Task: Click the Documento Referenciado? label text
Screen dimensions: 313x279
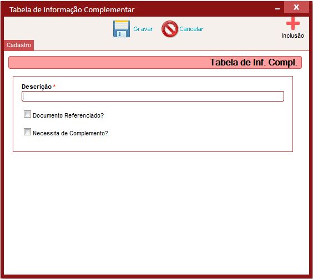Action: coord(68,115)
